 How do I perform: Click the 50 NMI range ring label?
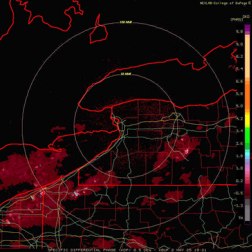(126, 74)
